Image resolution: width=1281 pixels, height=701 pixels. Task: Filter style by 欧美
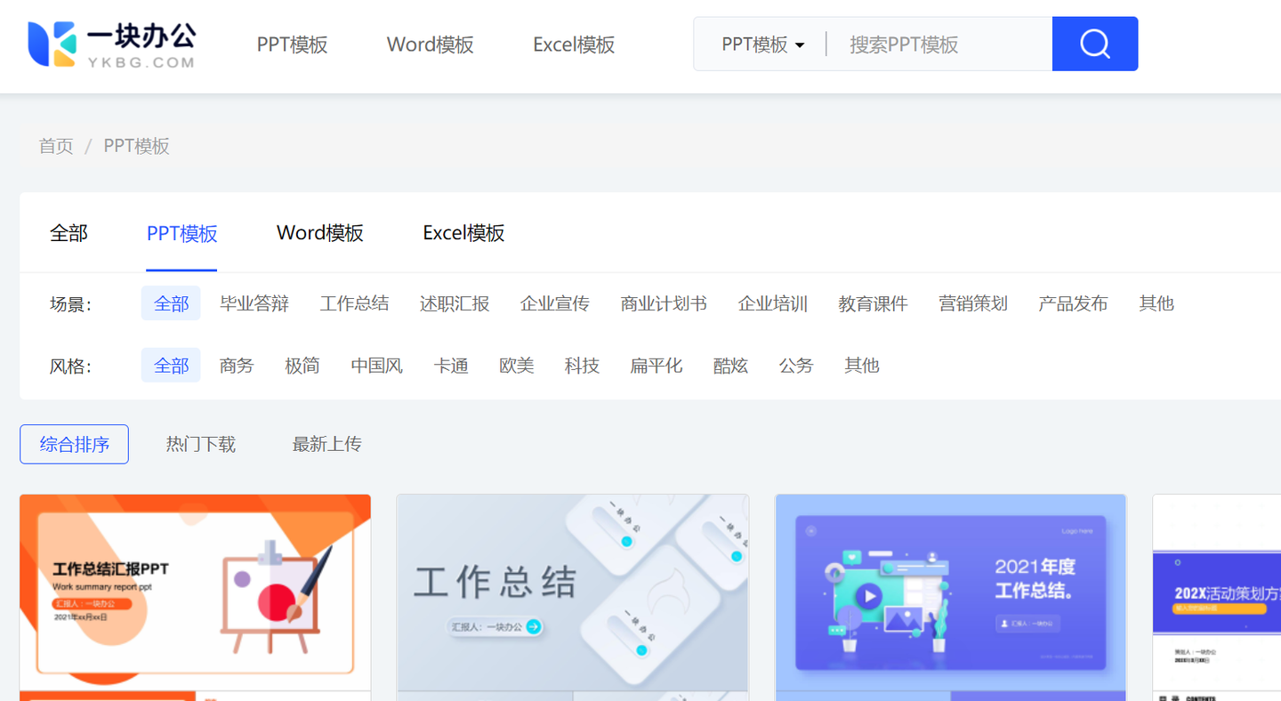click(516, 366)
